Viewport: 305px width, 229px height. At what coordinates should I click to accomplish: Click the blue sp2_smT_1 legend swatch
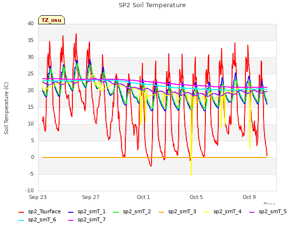71,212
